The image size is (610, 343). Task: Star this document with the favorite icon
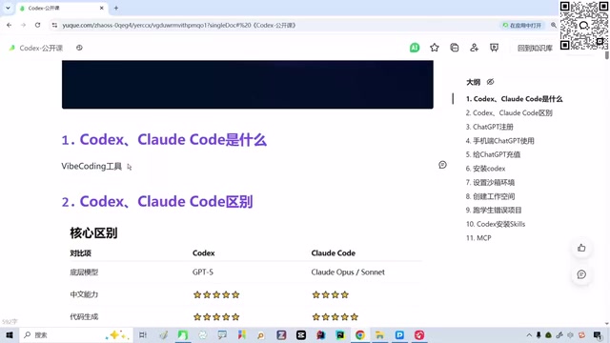pyautogui.click(x=435, y=48)
